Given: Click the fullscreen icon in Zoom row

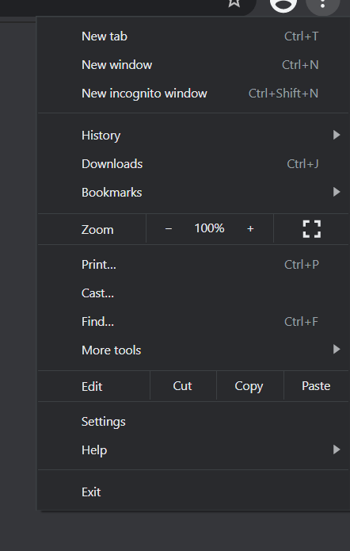Looking at the screenshot, I should coord(312,229).
